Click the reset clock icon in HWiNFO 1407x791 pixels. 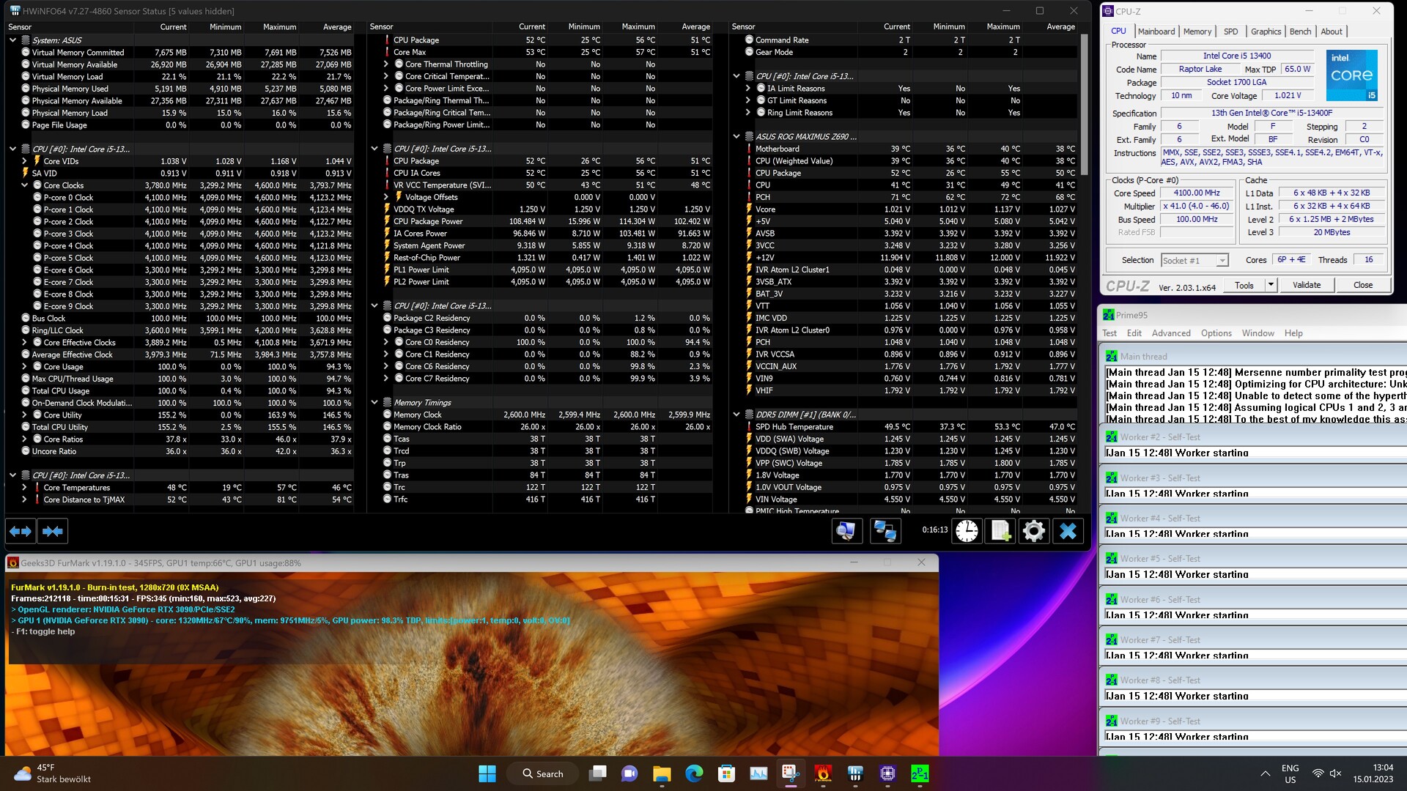point(967,531)
